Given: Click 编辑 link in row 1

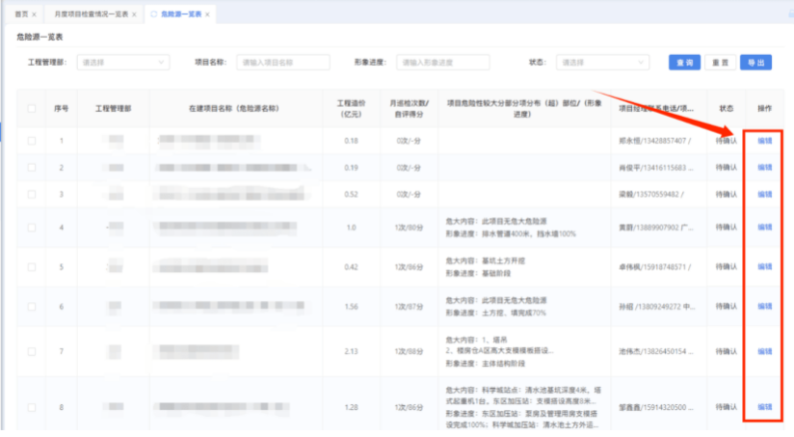Looking at the screenshot, I should pos(765,141).
